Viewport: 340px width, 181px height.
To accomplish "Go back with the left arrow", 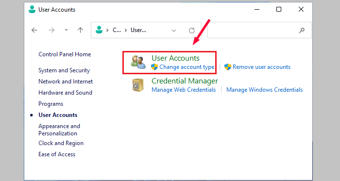I will [34, 30].
